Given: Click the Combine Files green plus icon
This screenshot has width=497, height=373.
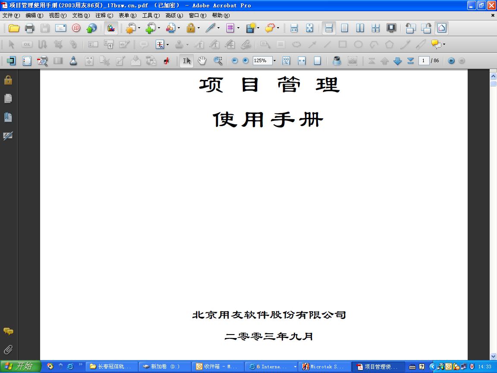Looking at the screenshot, I should [x=151, y=28].
